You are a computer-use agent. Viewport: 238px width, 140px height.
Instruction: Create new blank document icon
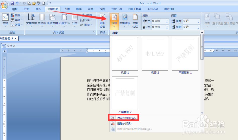click(44, 3)
